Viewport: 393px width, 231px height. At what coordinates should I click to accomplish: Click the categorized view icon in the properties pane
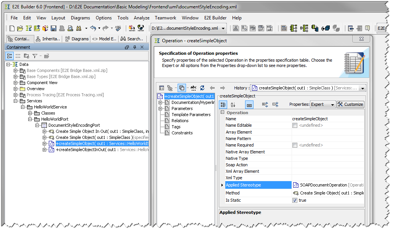click(x=223, y=104)
